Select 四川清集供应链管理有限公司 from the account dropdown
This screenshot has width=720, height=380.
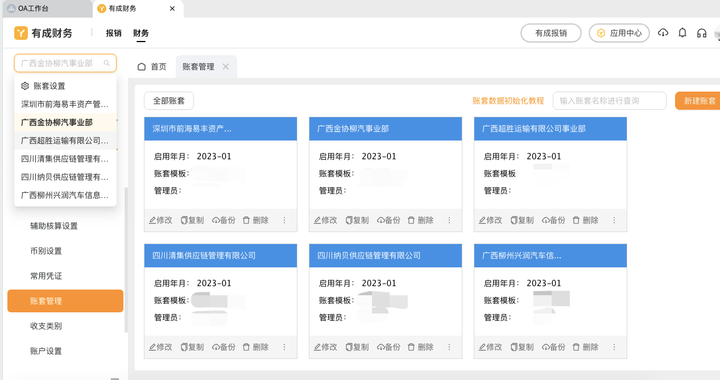point(65,159)
